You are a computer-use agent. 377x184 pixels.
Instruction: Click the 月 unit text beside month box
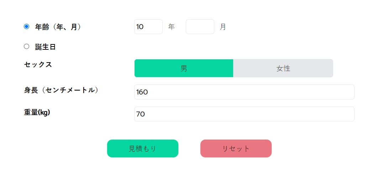pyautogui.click(x=223, y=27)
